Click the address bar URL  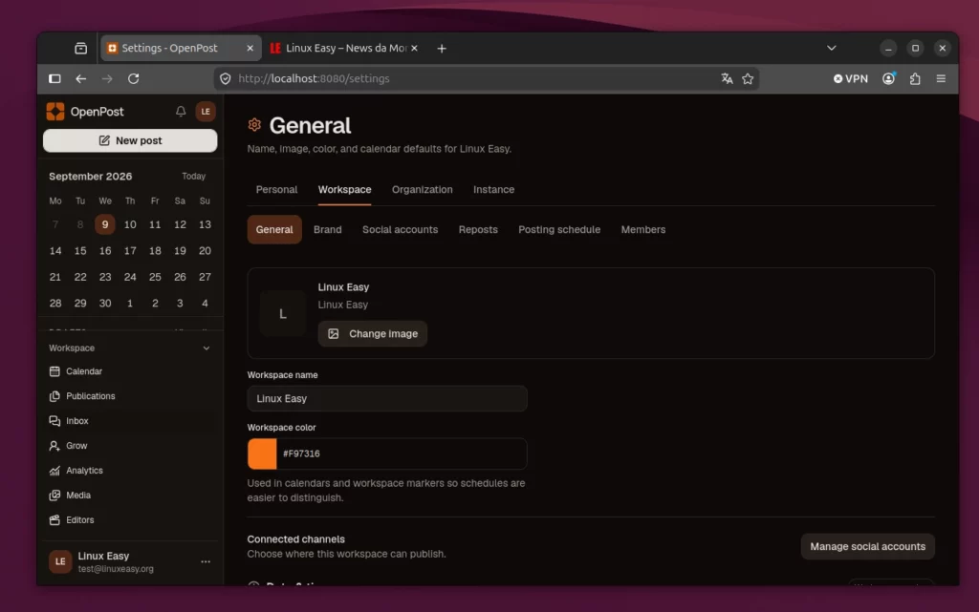point(314,78)
